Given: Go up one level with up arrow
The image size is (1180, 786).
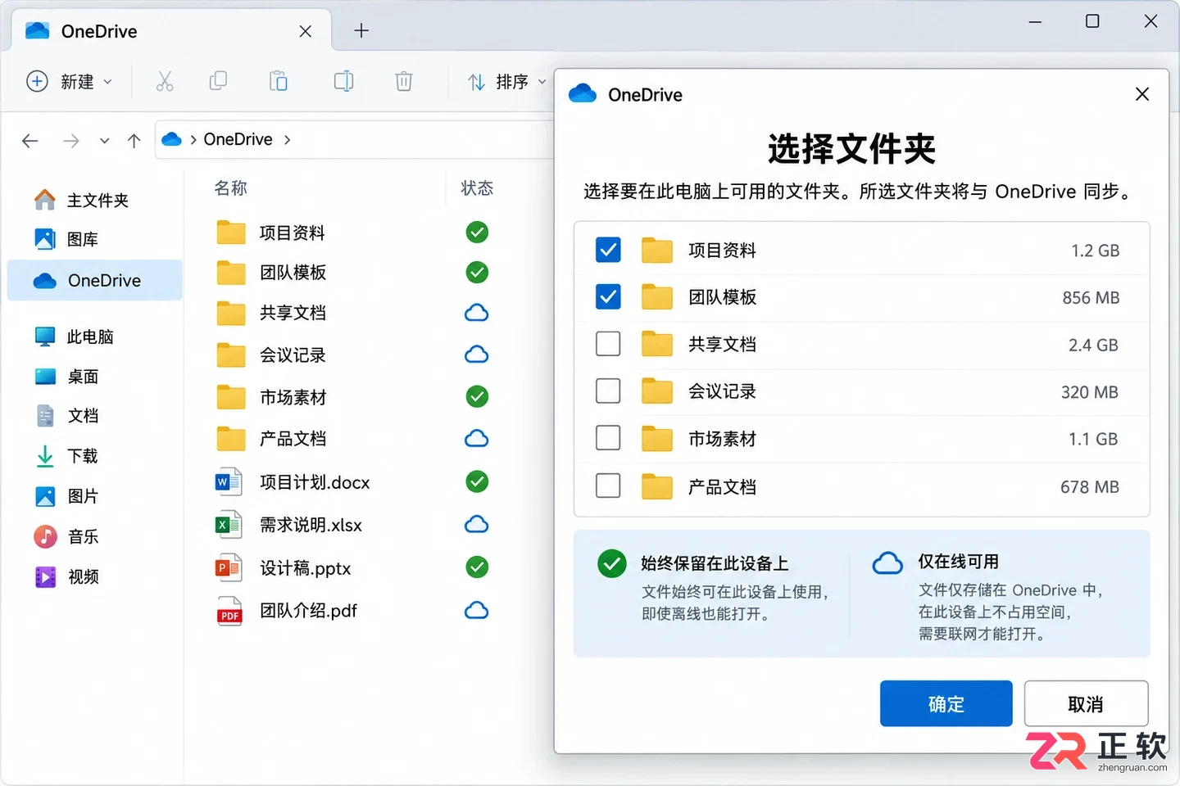Looking at the screenshot, I should point(134,141).
